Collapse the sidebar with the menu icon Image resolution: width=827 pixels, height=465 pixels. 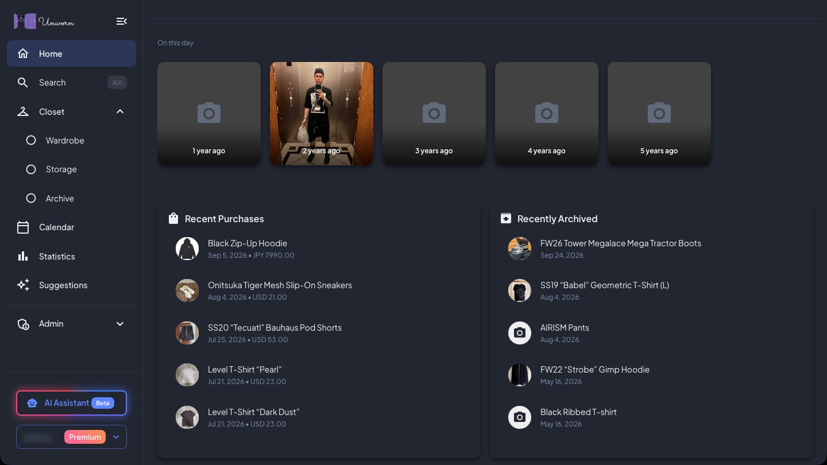point(121,21)
